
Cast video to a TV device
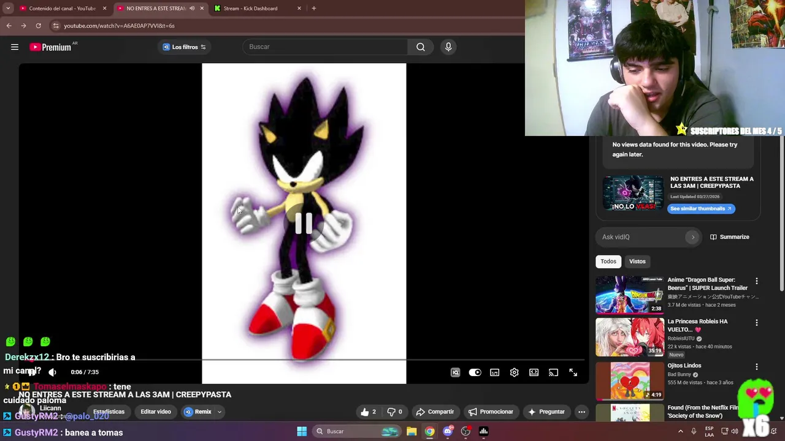coord(553,372)
